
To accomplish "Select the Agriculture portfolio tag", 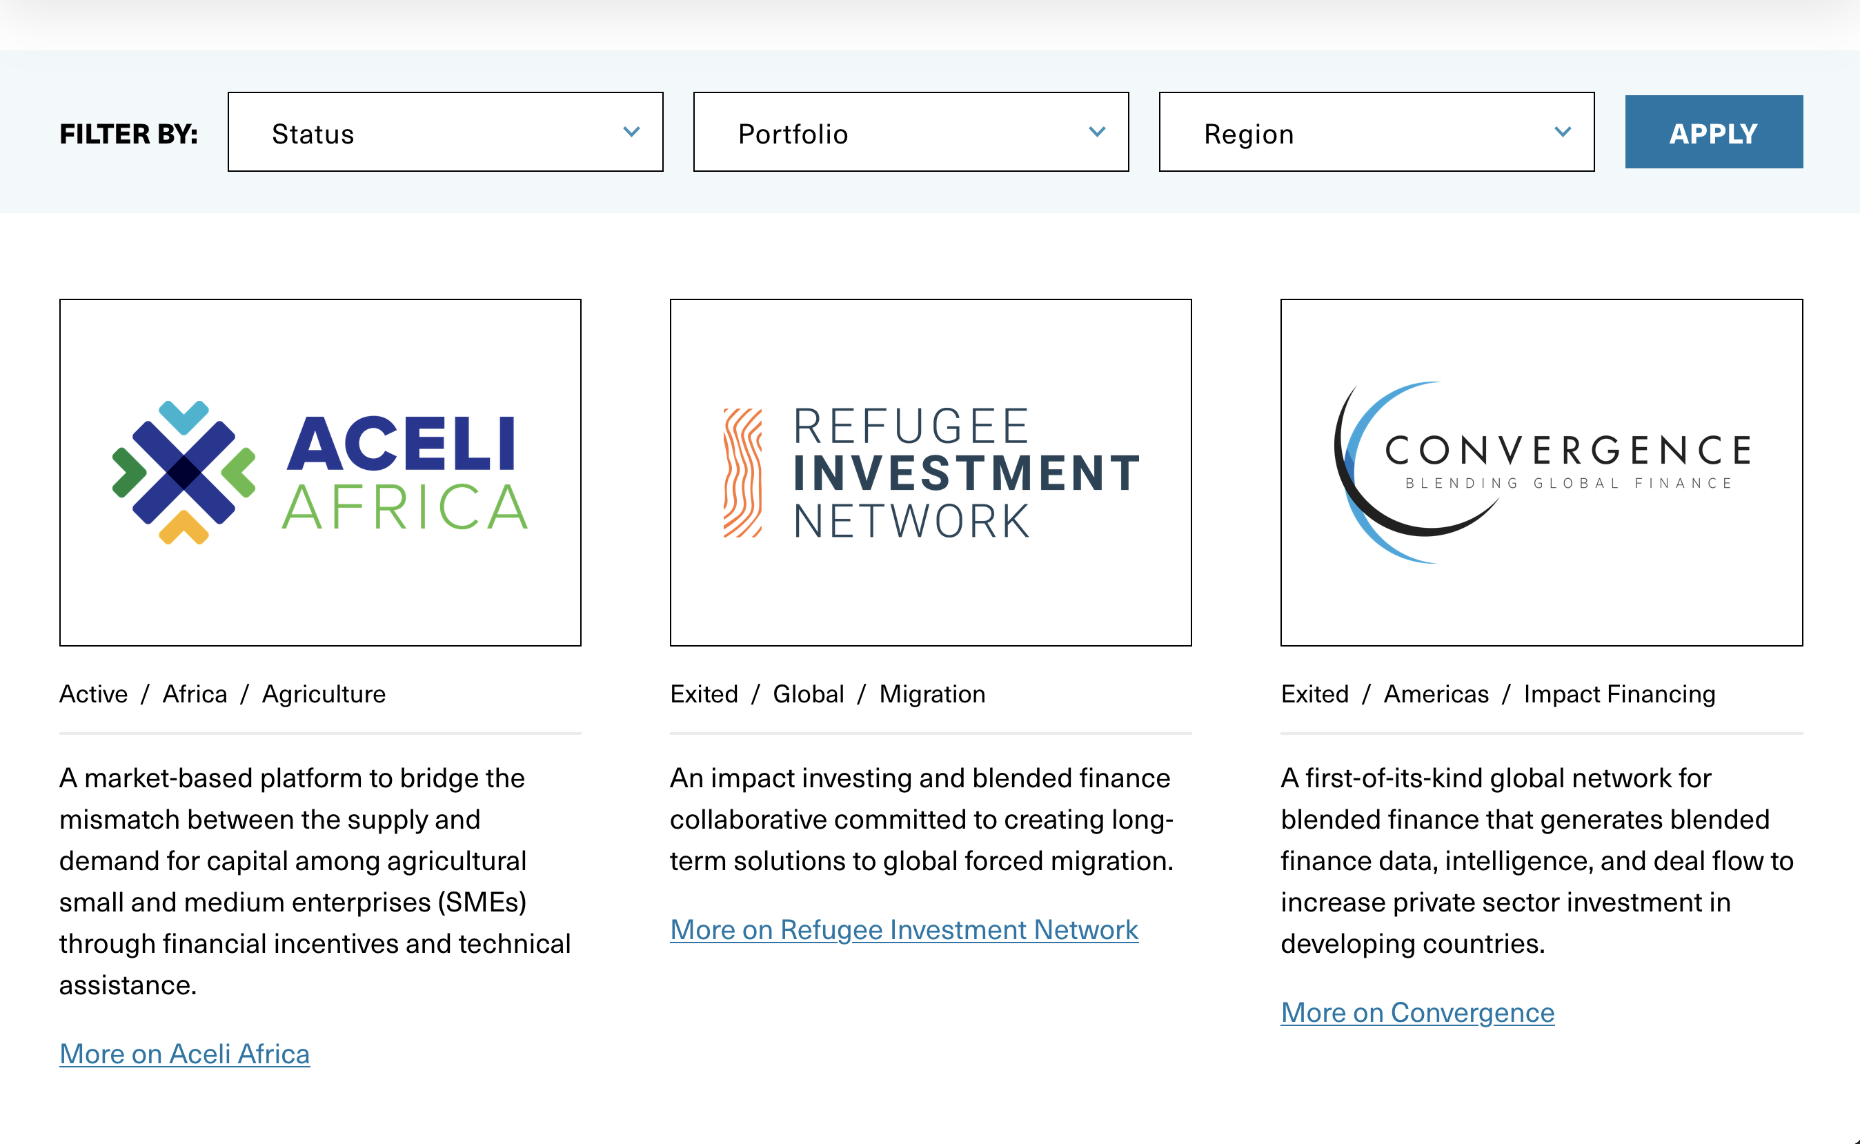I will [x=324, y=694].
